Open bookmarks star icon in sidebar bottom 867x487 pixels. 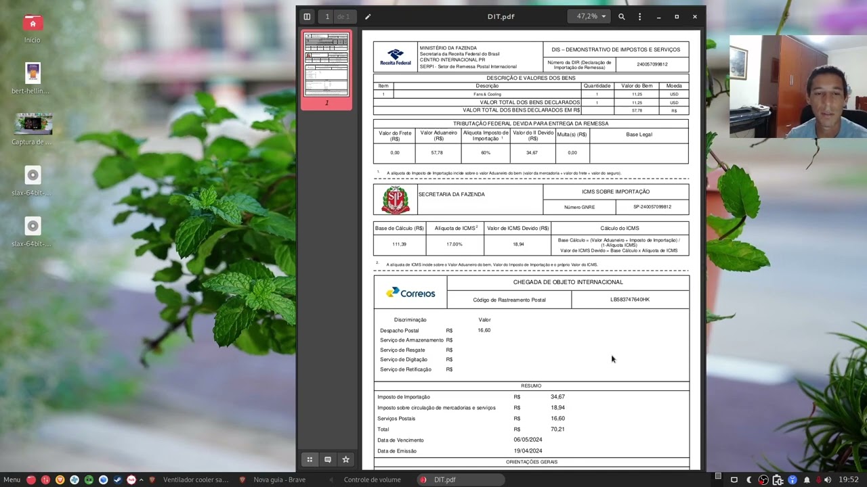coord(345,459)
